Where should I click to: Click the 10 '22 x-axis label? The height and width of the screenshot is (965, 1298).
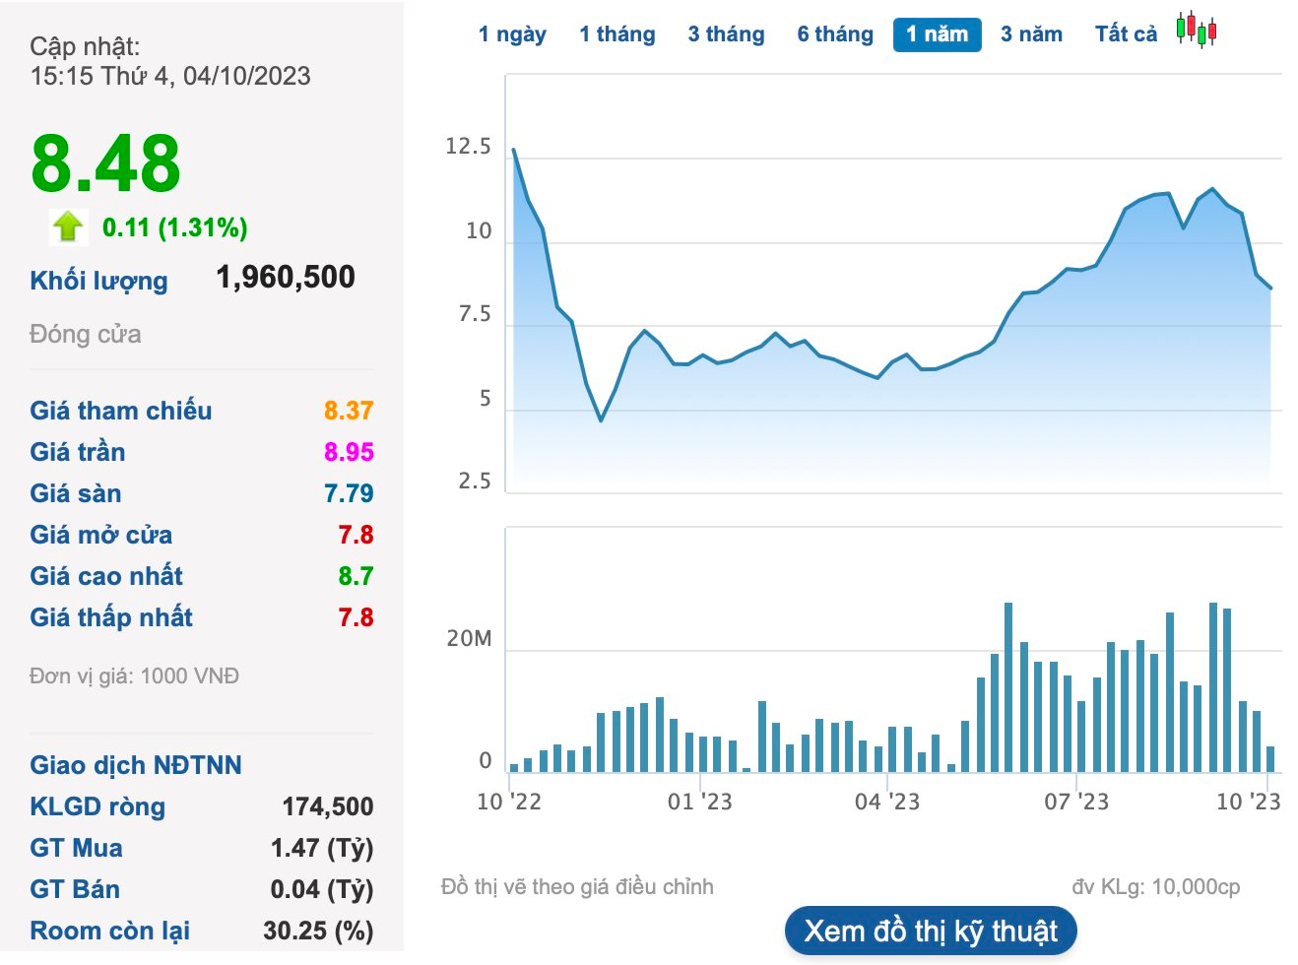[x=509, y=802]
